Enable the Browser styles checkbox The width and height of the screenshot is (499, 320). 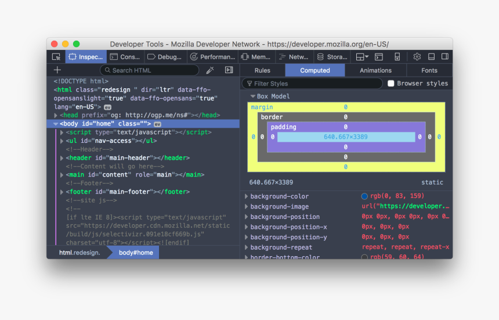click(x=391, y=84)
